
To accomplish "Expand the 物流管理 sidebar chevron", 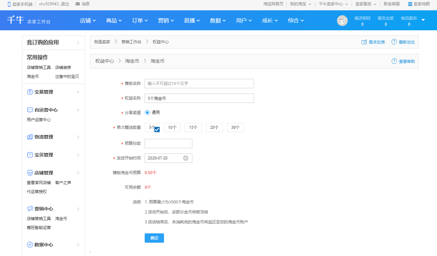I will [78, 137].
